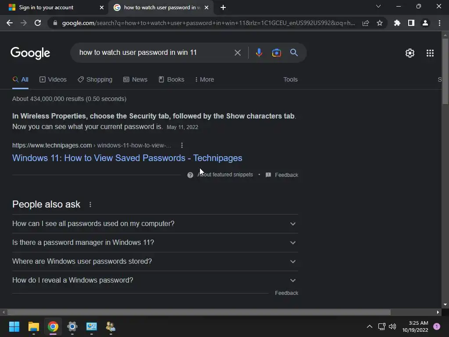Click horizontal scrollbar right arrow
Screen dimensions: 449x337
(x=438, y=312)
